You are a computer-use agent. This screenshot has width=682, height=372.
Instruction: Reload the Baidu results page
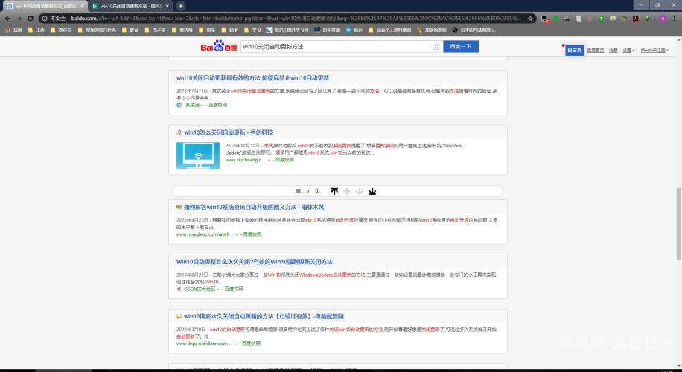31,19
